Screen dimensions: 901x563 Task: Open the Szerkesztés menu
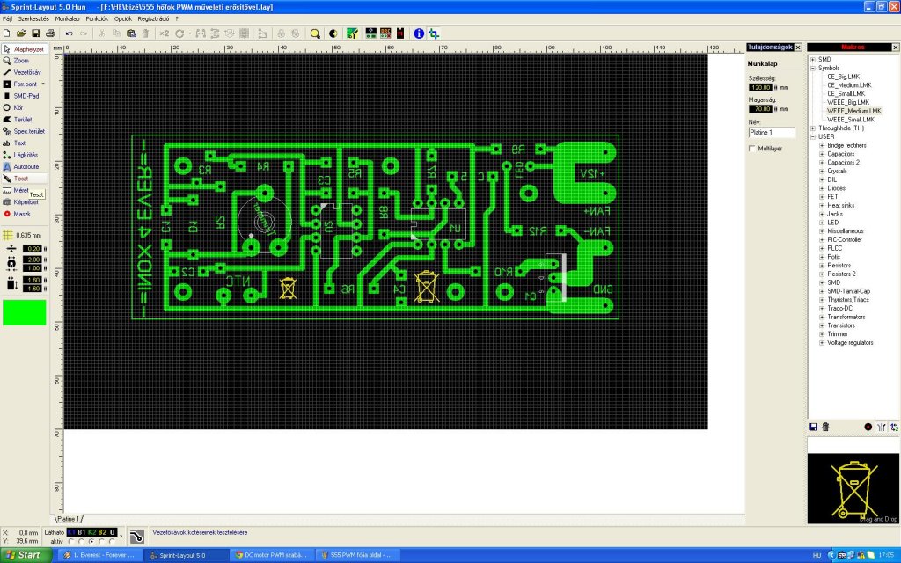click(34, 19)
